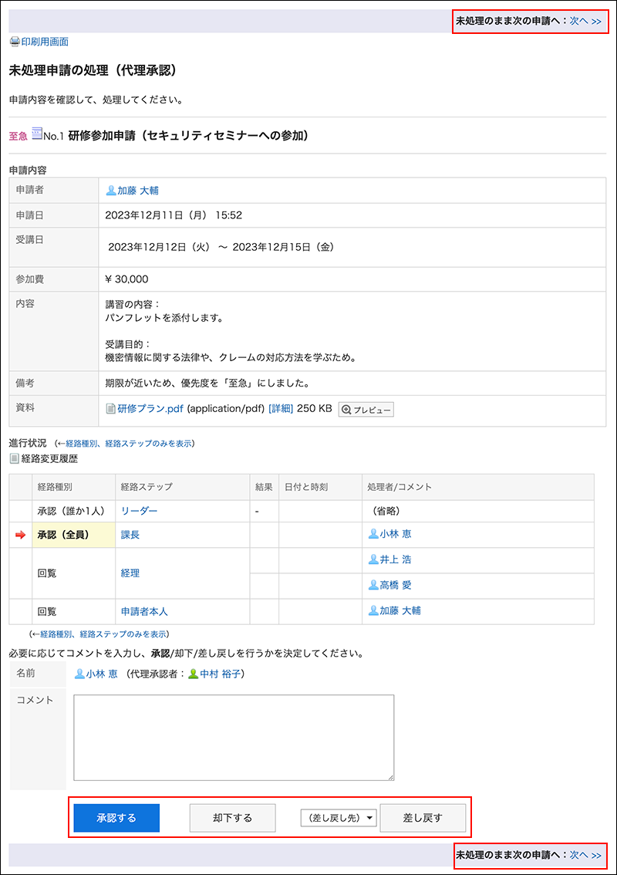617x875 pixels.
Task: Select the 承認（全員）current route cell
Action: (x=73, y=535)
